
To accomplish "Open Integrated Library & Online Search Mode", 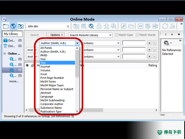I will click(21, 26).
